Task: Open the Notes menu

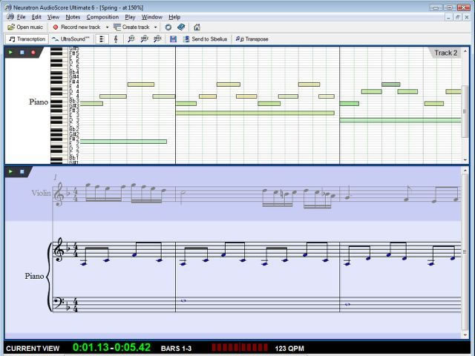Action: coord(73,16)
